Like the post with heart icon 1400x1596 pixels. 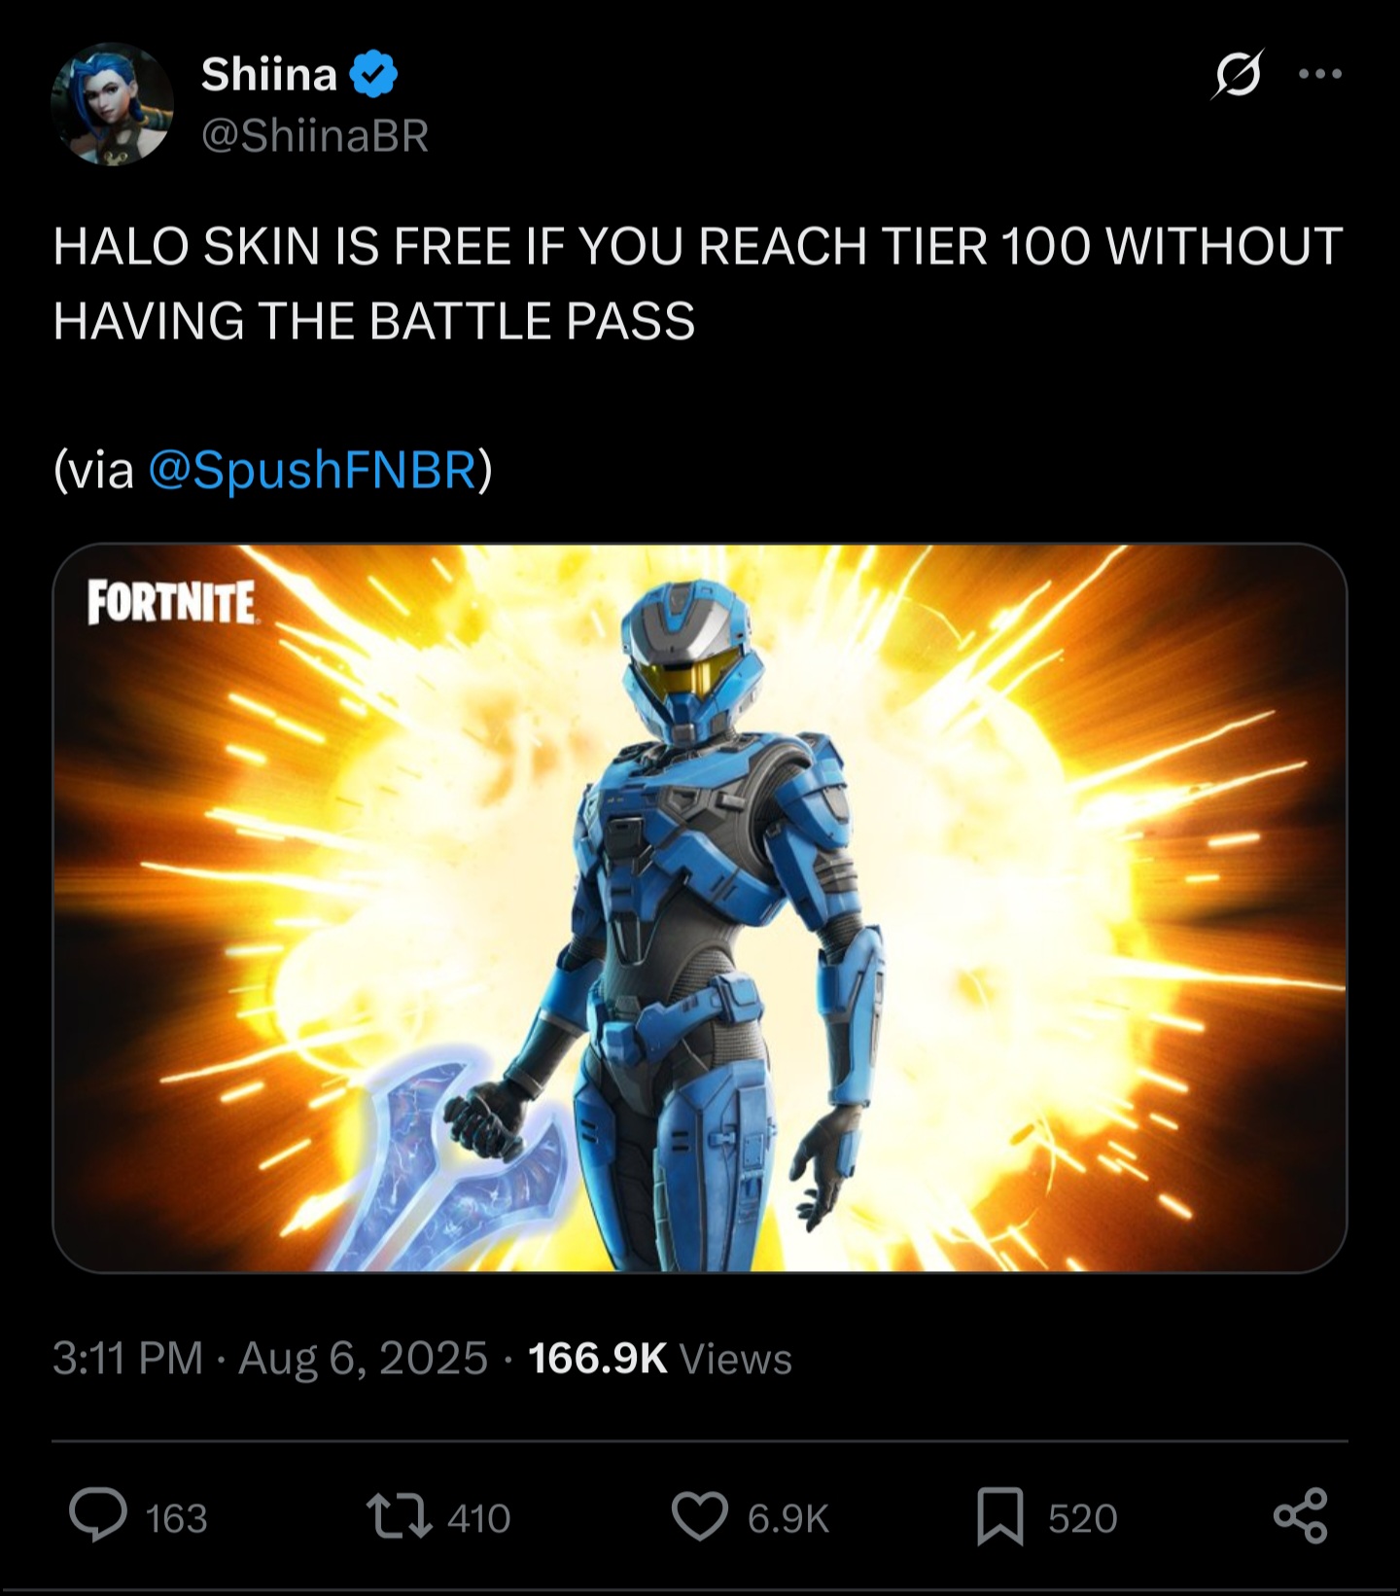[700, 1517]
